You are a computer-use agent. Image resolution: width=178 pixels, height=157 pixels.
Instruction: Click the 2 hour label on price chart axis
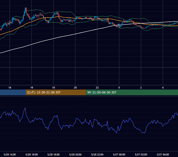141,88
